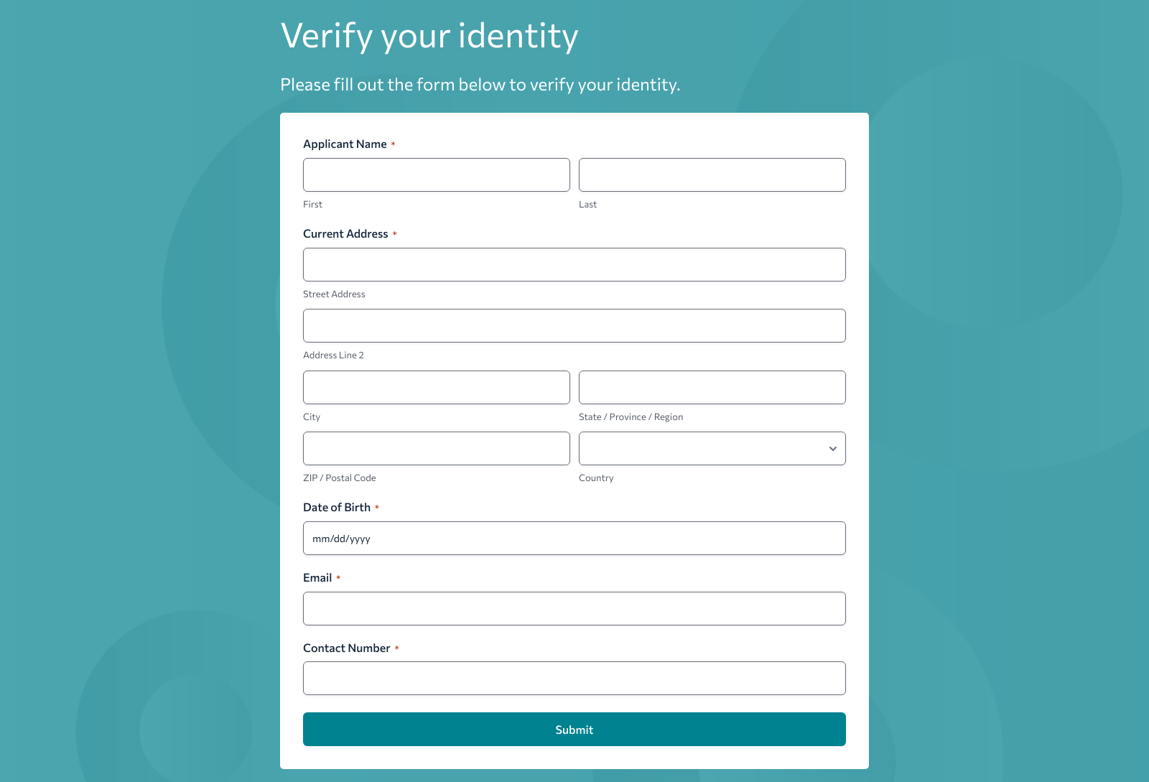Click the Current Address label
The width and height of the screenshot is (1149, 782).
pos(345,233)
